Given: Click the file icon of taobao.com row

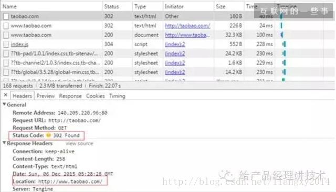Looking at the screenshot, I should (6, 16).
